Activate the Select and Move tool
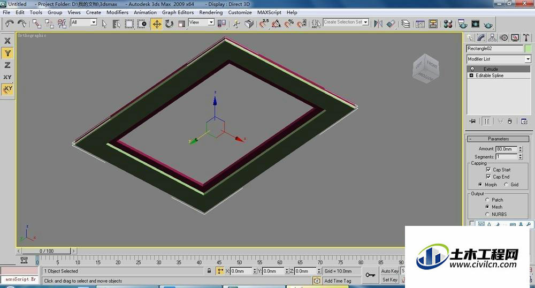The image size is (535, 288). tap(157, 24)
